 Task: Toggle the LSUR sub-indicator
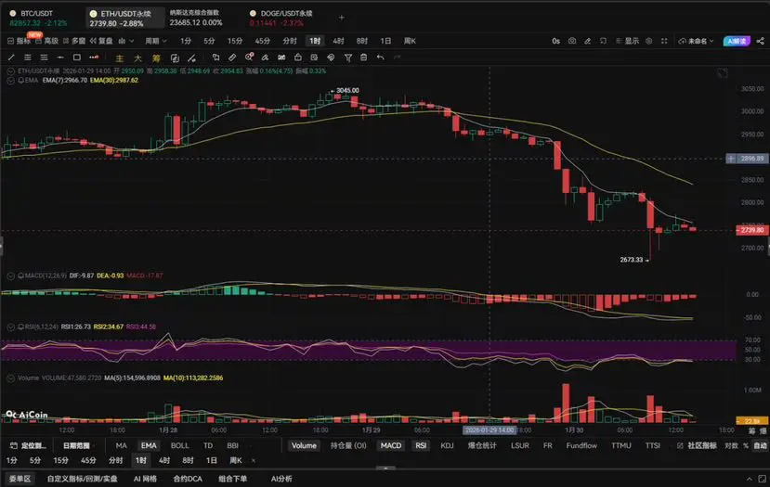coord(519,445)
